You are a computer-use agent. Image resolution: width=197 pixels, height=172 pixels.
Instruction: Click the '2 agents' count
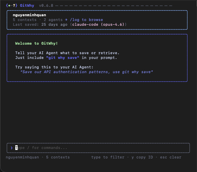coord(53,20)
